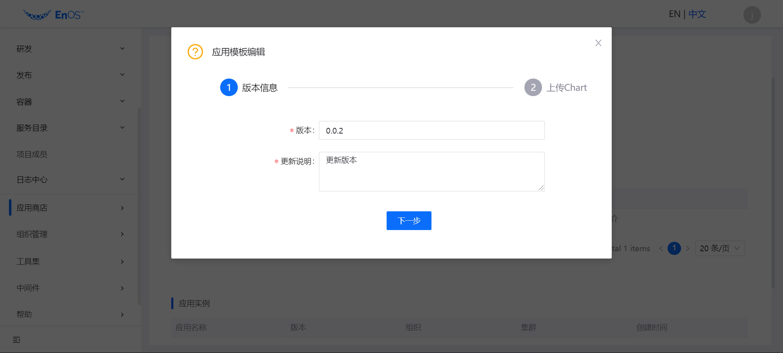Open the 应用商店 menu
This screenshot has width=783, height=353.
[71, 208]
